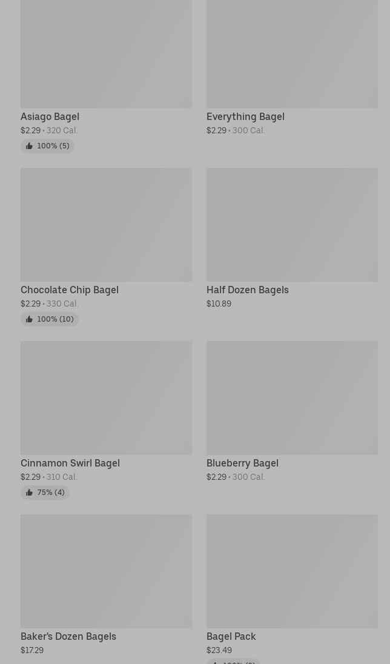Open the Cinnamon Swirl Bagel image
390x664 pixels.
coord(106,398)
